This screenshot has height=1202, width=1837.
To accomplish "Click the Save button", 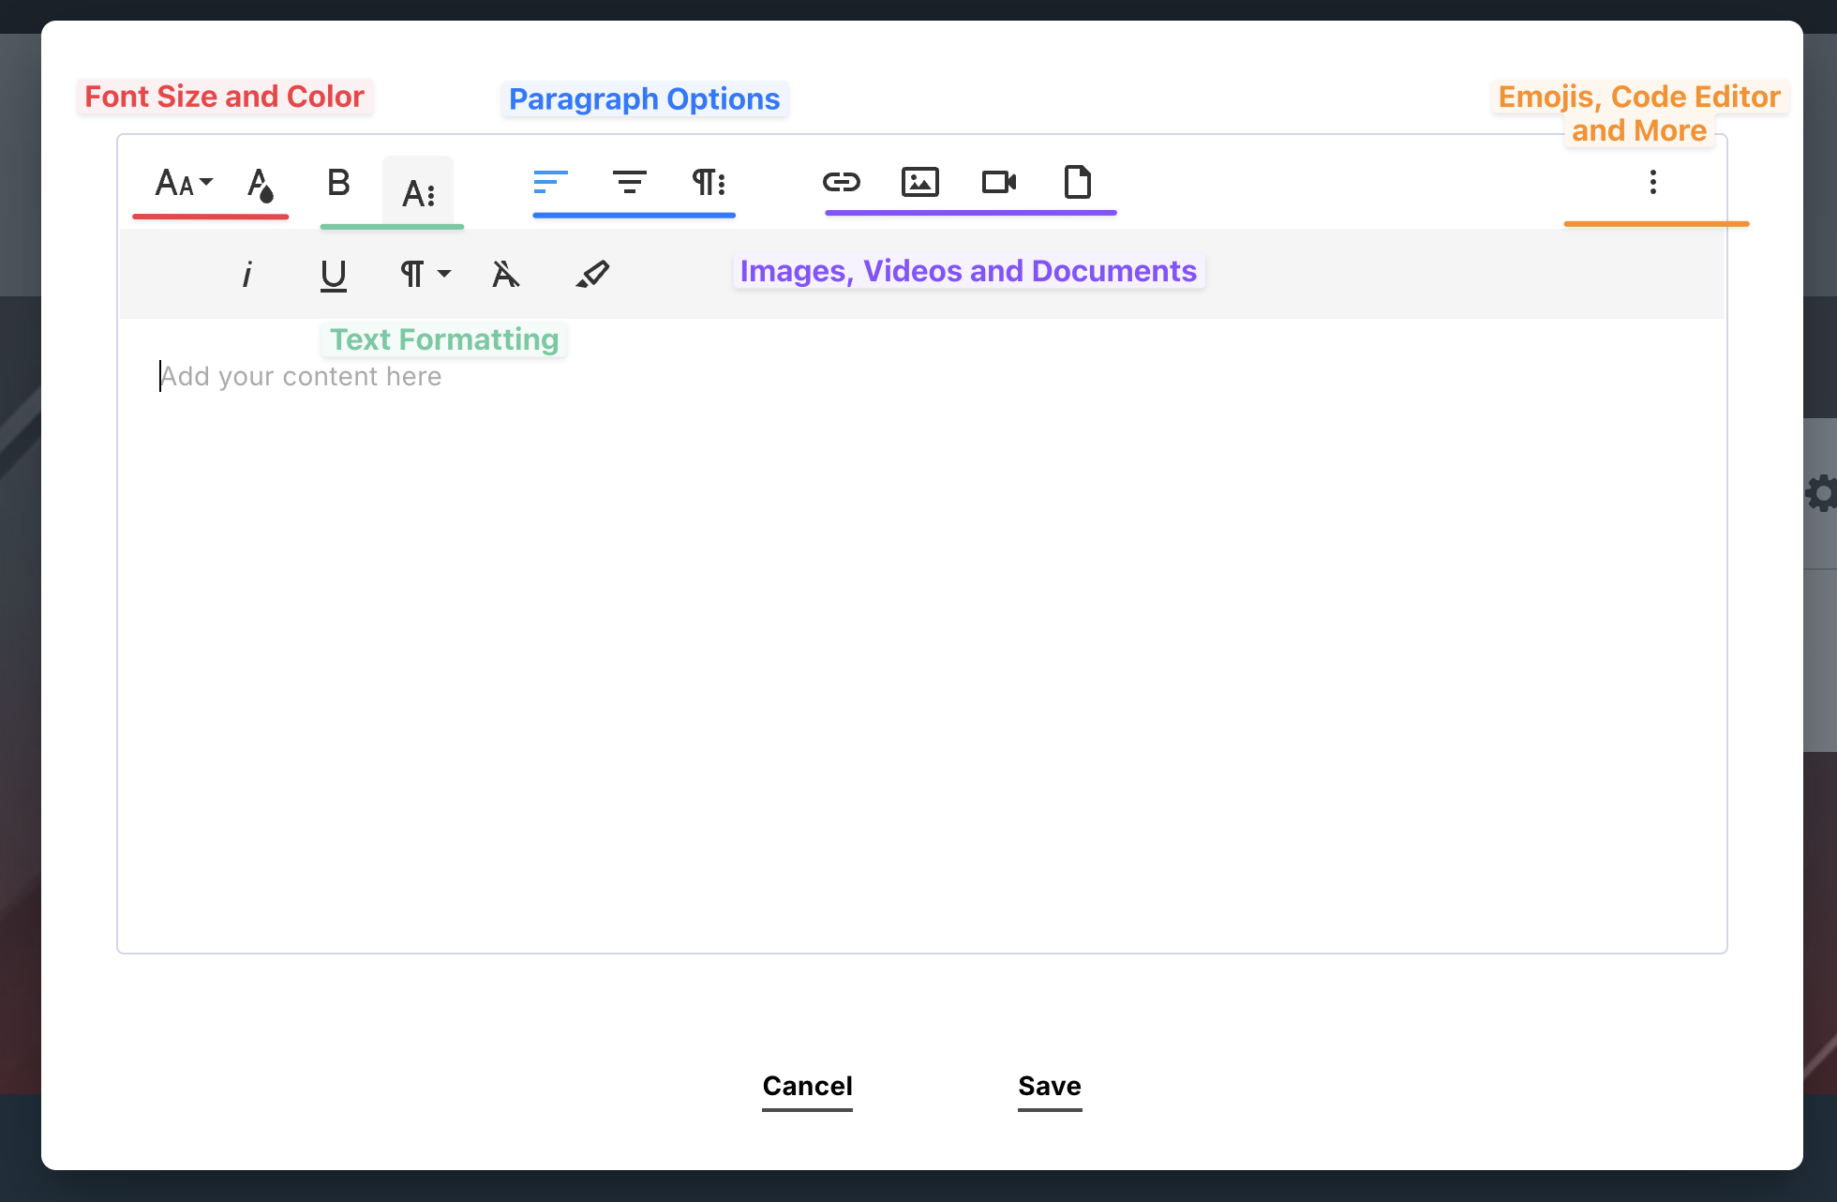I will [1050, 1086].
